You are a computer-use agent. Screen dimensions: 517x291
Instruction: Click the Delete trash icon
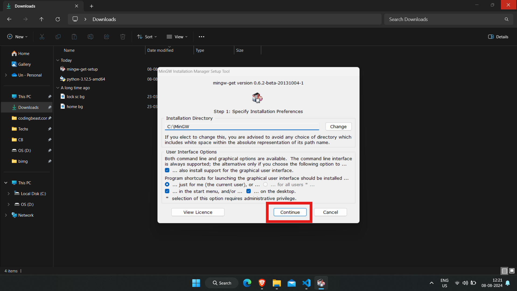(123, 37)
